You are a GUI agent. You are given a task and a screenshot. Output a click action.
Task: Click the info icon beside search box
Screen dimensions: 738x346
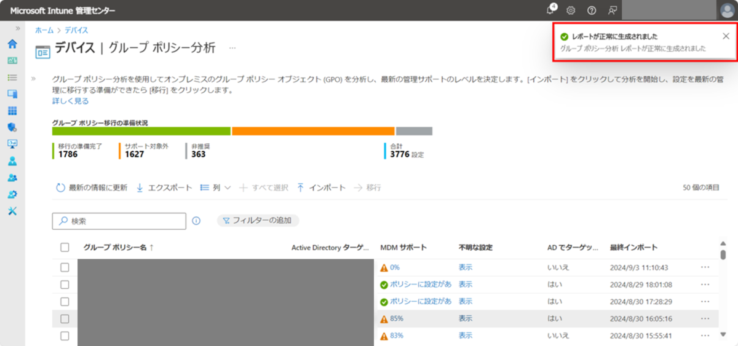coord(196,221)
